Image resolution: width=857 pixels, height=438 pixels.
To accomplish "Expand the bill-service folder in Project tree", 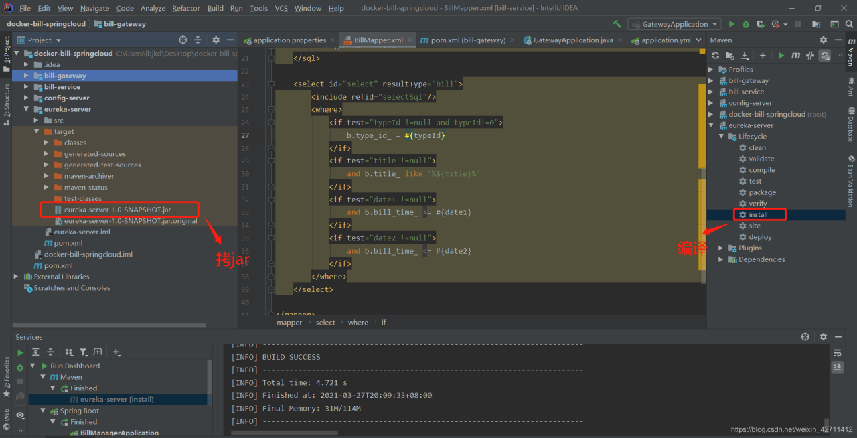I will [27, 87].
